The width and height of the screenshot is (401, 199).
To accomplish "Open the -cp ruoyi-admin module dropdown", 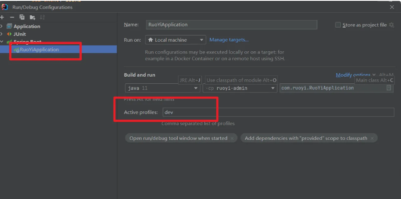I will (x=240, y=88).
